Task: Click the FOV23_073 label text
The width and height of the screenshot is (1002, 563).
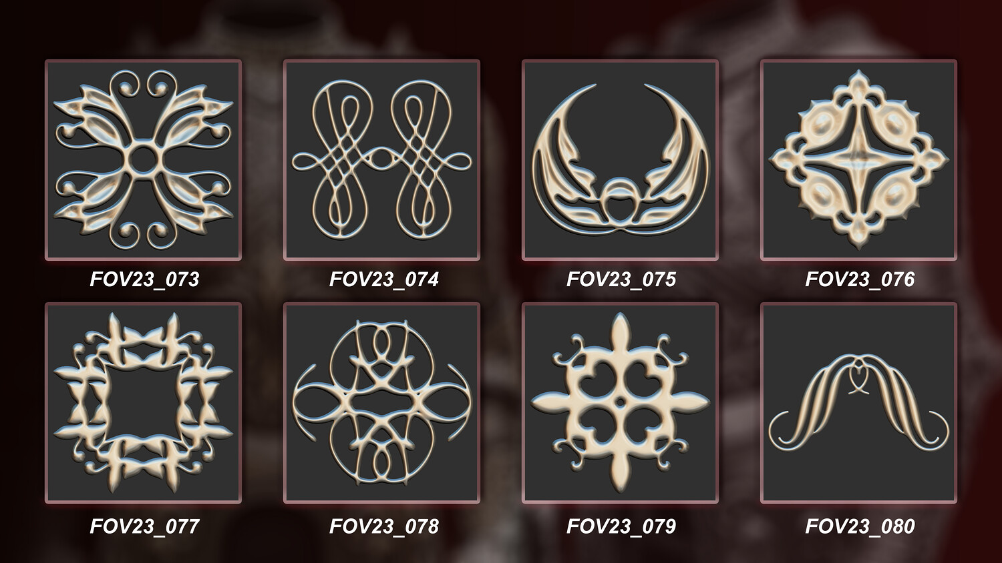Action: coord(144,279)
